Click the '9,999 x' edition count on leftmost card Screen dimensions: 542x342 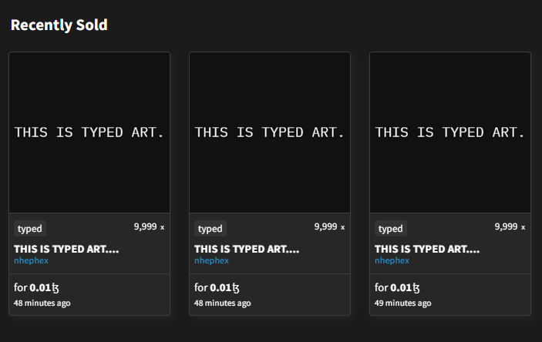[149, 226]
